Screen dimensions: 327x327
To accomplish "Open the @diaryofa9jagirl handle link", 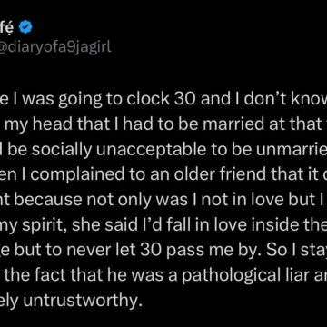I will pos(55,47).
